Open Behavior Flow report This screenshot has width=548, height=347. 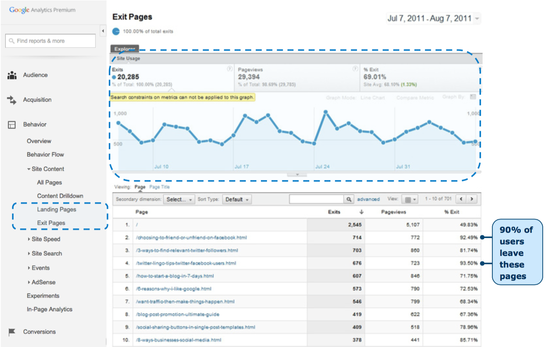tap(45, 155)
